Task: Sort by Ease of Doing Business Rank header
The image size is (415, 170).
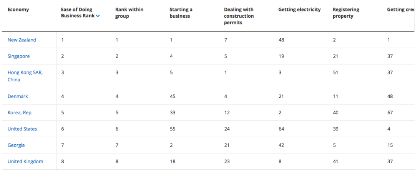Action: coord(78,13)
